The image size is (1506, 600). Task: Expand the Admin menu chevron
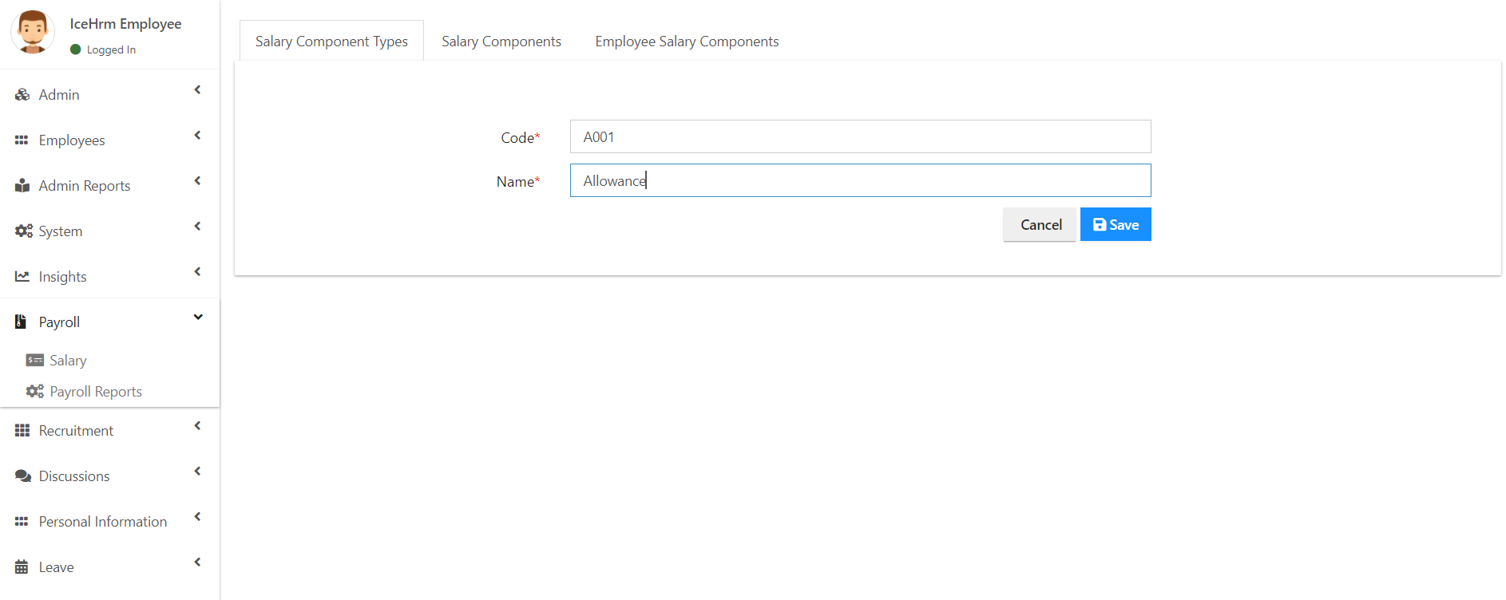[197, 90]
